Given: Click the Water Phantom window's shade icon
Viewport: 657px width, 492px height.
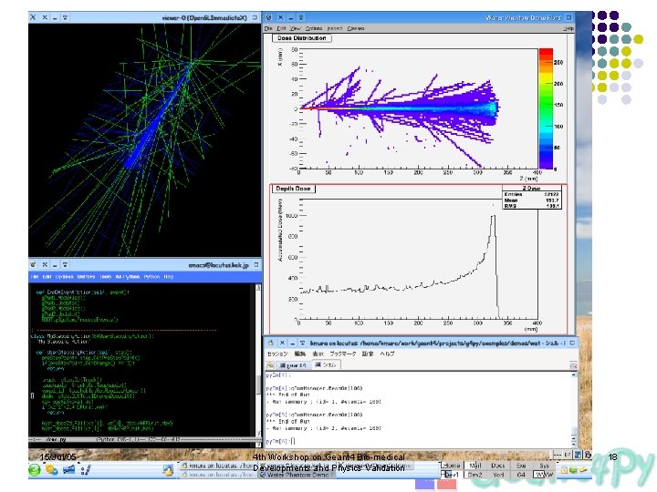Looking at the screenshot, I should (301, 17).
